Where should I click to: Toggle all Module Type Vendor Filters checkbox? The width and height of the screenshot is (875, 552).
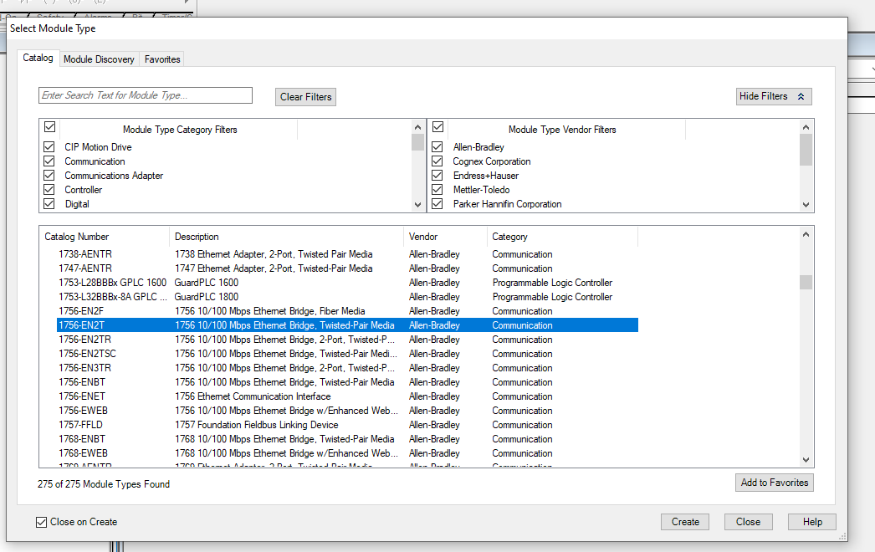438,127
